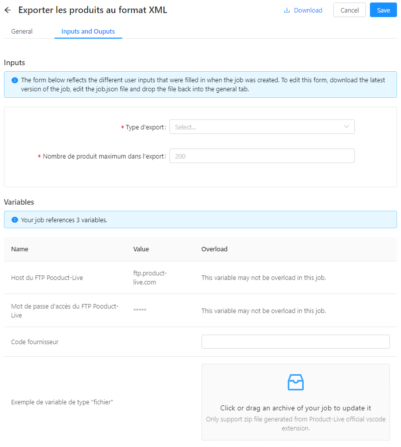
Task: Click the Code fournisseur overload text box
Action: coord(295,342)
